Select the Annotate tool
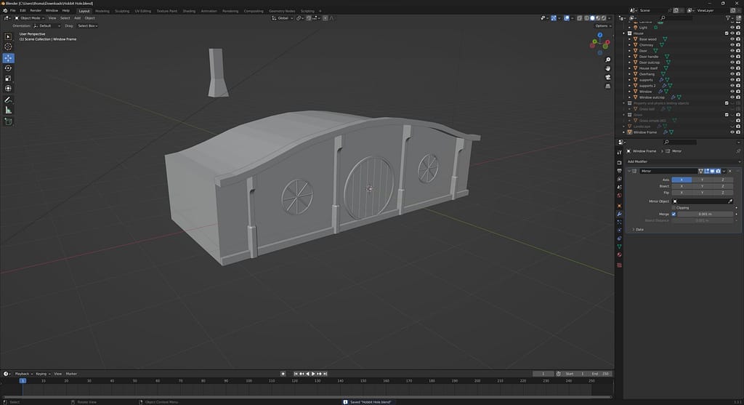This screenshot has height=405, width=744. click(9, 100)
